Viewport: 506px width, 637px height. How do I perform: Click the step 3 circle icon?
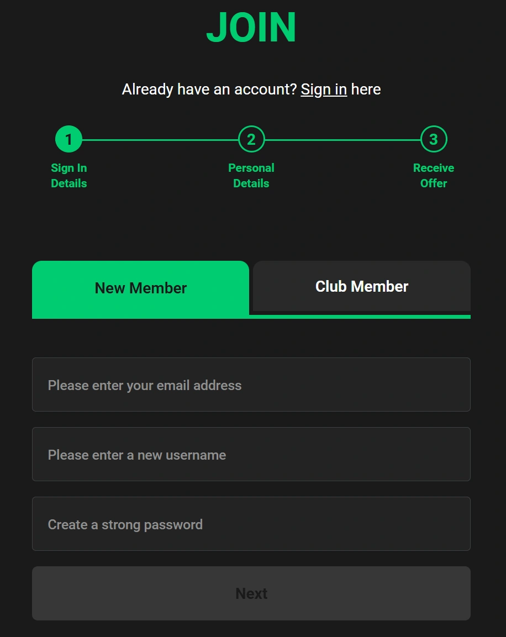434,139
